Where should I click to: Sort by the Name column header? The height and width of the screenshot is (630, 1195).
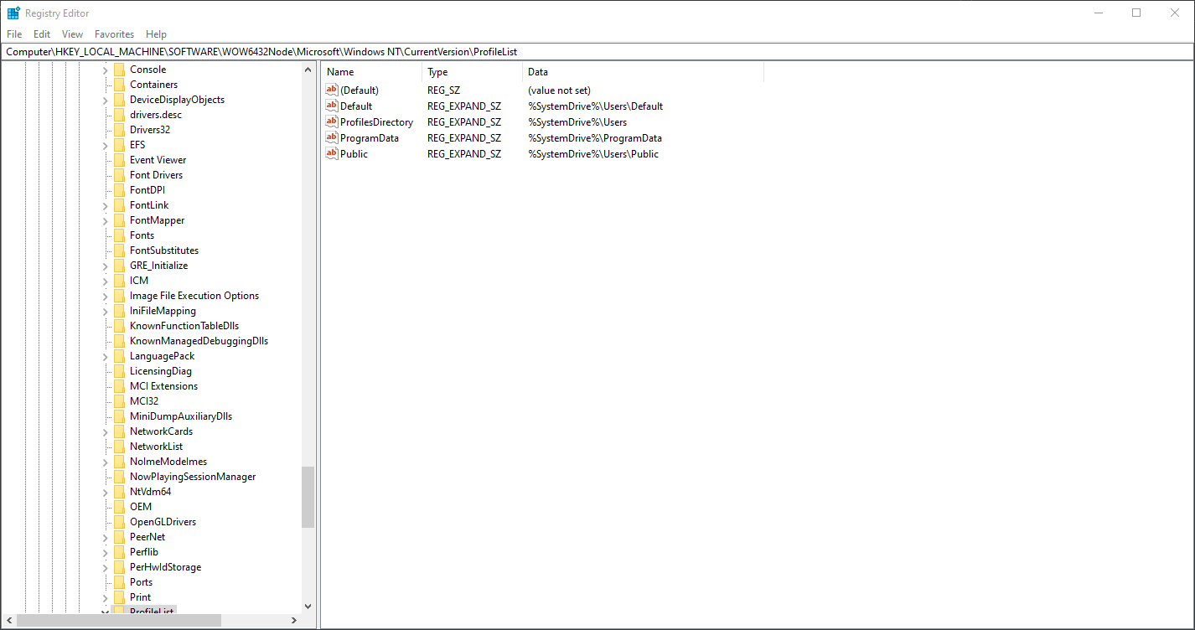[x=372, y=72]
